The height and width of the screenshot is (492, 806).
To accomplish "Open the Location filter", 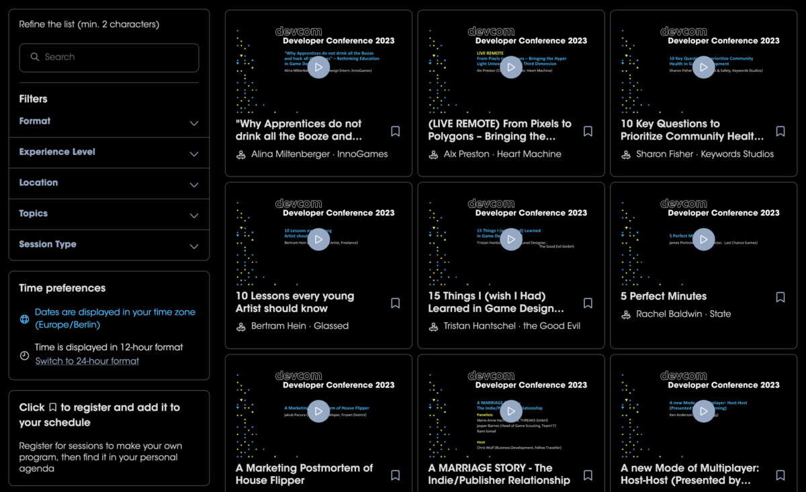I will click(193, 185).
